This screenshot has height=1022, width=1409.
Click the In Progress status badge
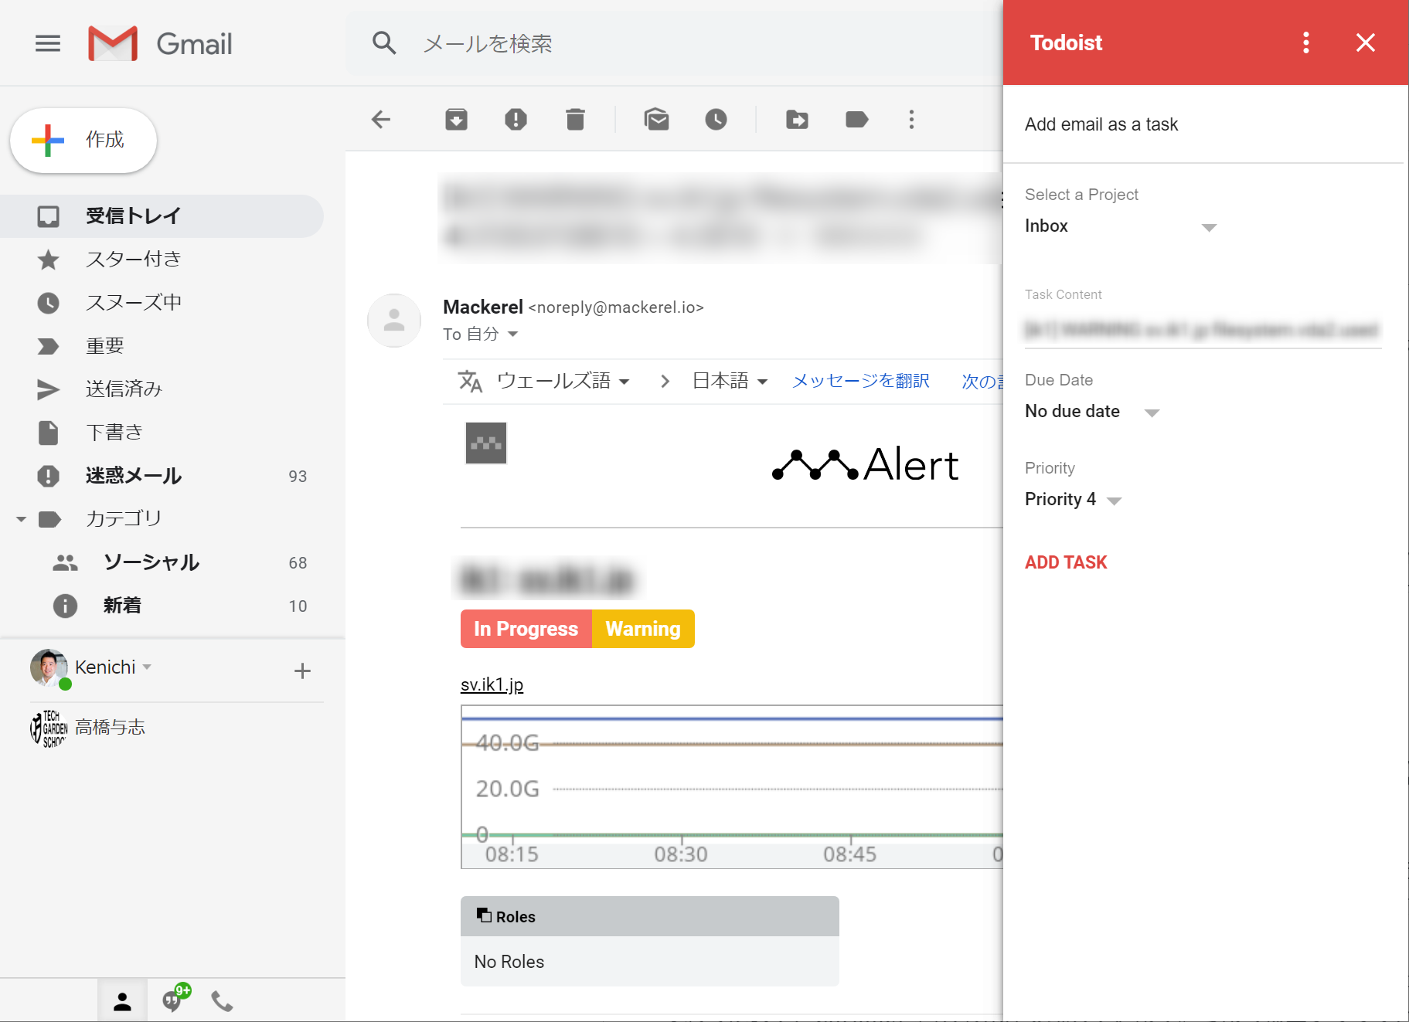[526, 629]
